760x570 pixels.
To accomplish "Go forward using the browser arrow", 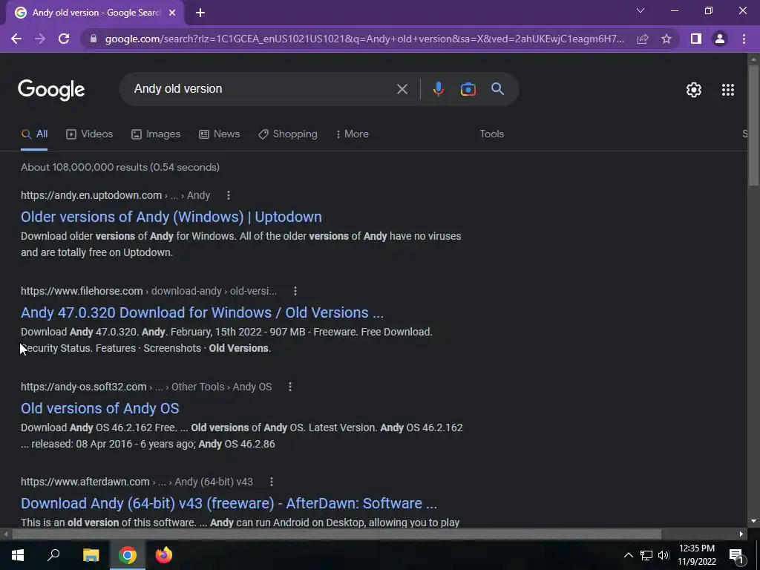I will click(40, 39).
